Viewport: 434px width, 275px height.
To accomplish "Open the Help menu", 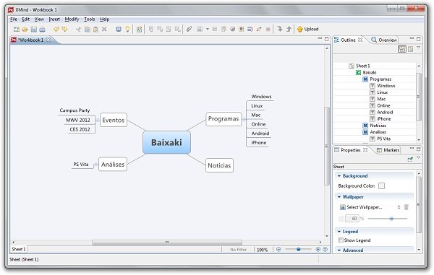I will click(105, 19).
